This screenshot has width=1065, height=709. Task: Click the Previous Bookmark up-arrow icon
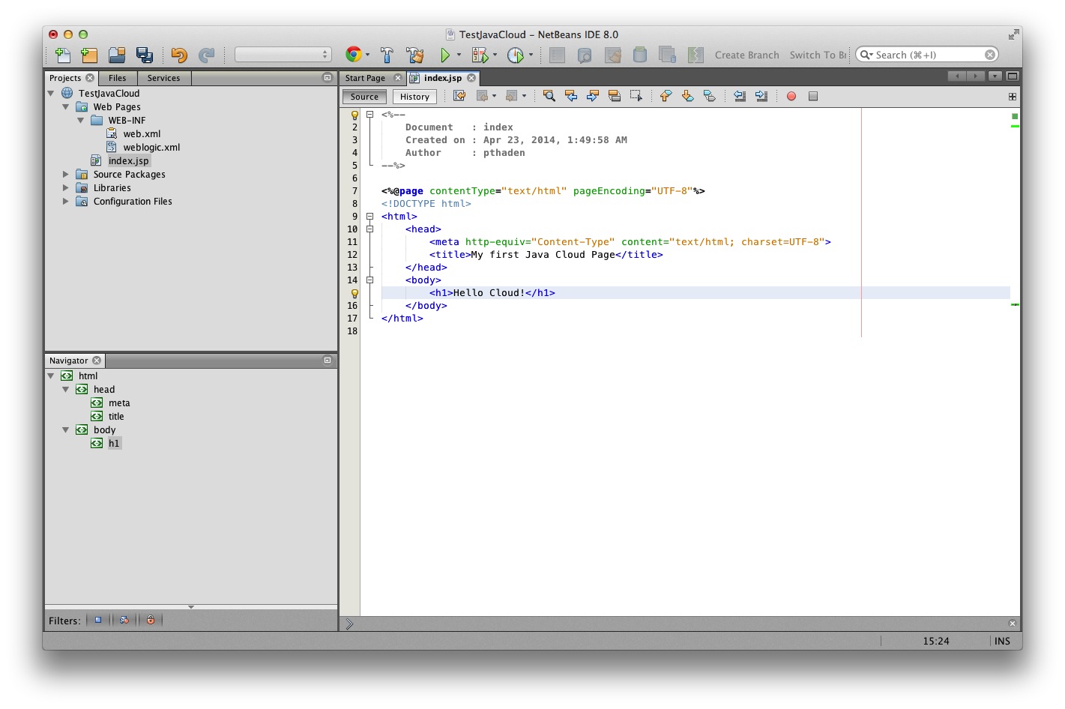coord(666,96)
